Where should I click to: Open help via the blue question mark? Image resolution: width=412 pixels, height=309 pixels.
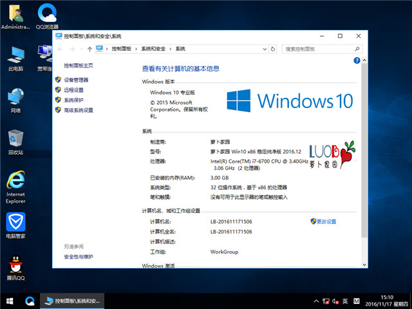pyautogui.click(x=357, y=61)
